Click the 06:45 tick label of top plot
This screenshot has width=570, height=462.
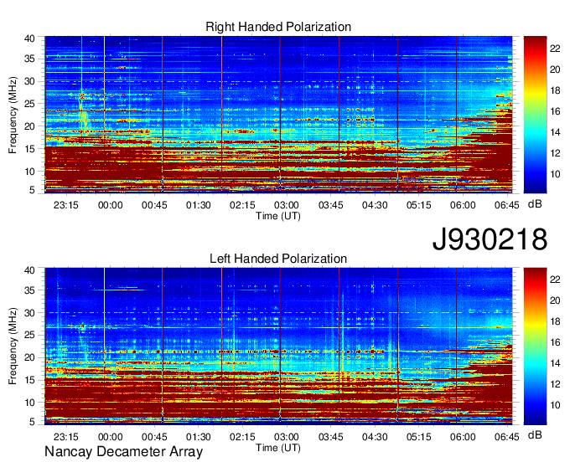tap(507, 205)
